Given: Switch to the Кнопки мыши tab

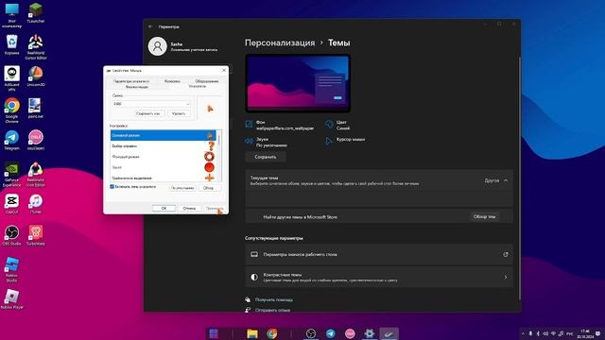Looking at the screenshot, I should point(136,87).
